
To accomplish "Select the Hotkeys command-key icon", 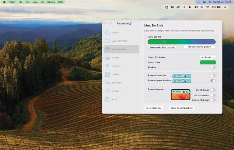I will (107, 74).
